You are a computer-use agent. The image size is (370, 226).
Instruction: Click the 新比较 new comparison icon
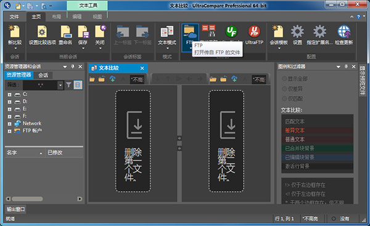point(15,31)
